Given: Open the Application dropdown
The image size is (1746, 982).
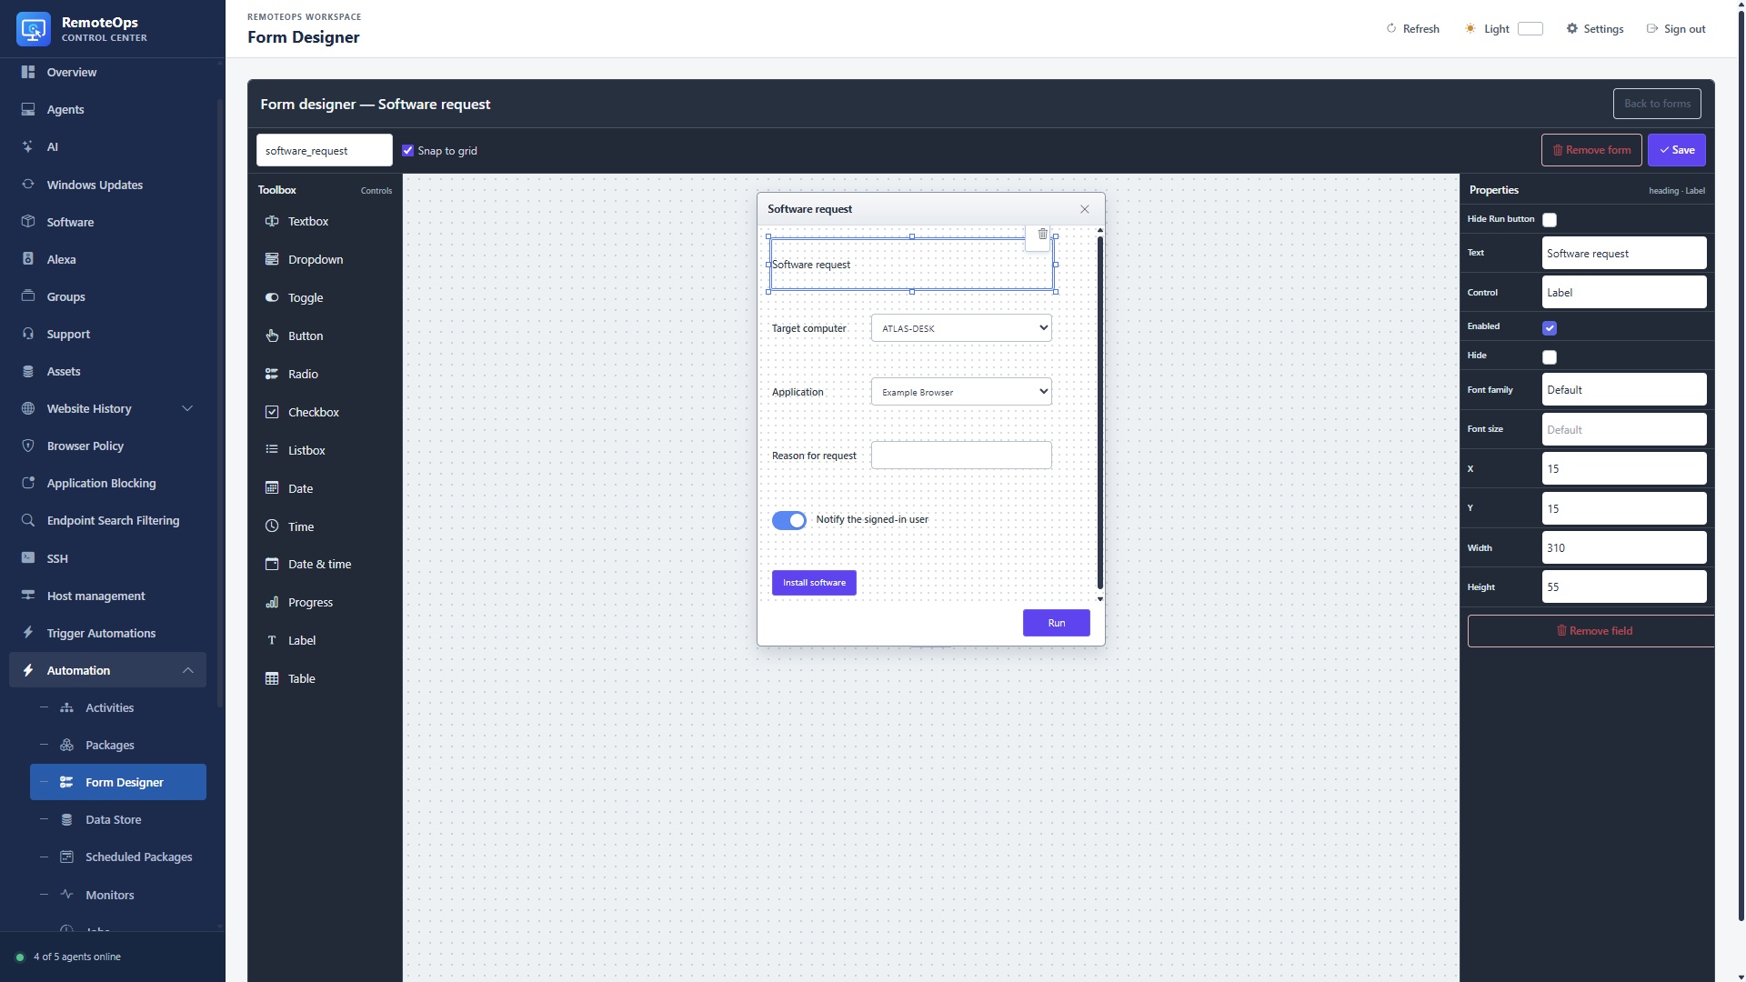Looking at the screenshot, I should tap(961, 392).
